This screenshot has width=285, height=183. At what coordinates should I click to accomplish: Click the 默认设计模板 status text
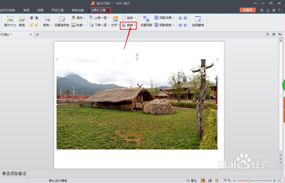pos(58,181)
